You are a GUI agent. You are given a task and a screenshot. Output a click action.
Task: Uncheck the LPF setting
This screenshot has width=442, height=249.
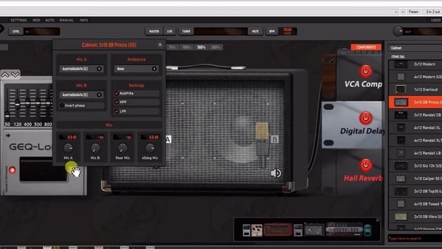[117, 111]
